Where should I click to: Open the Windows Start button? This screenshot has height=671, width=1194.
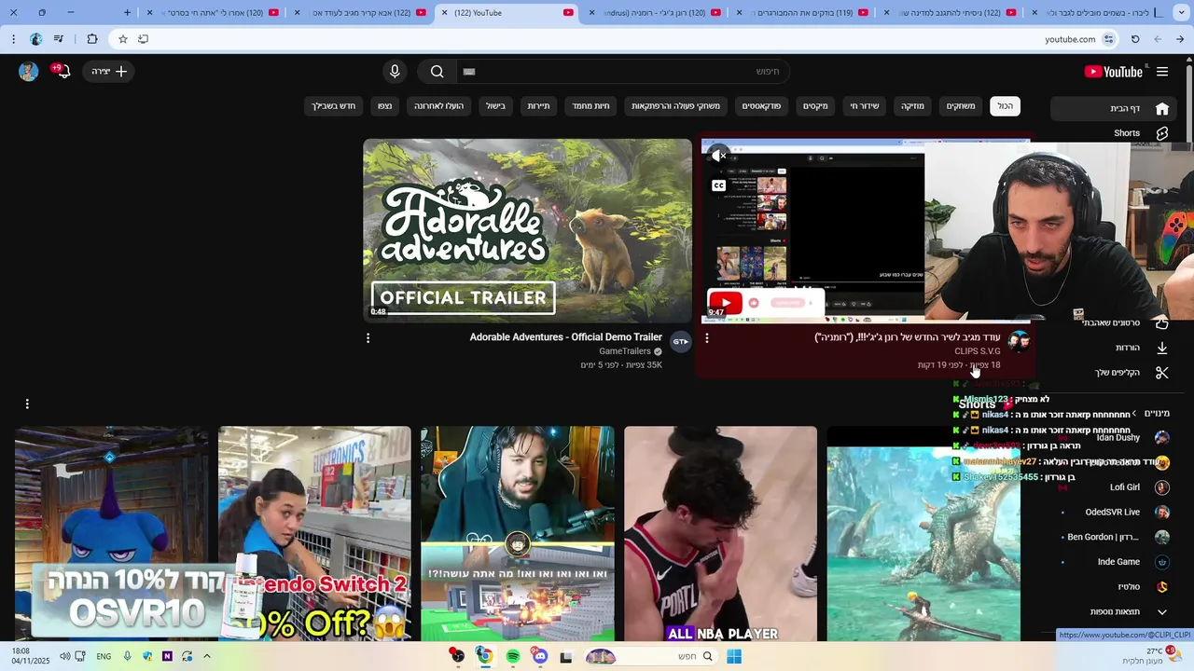click(734, 656)
